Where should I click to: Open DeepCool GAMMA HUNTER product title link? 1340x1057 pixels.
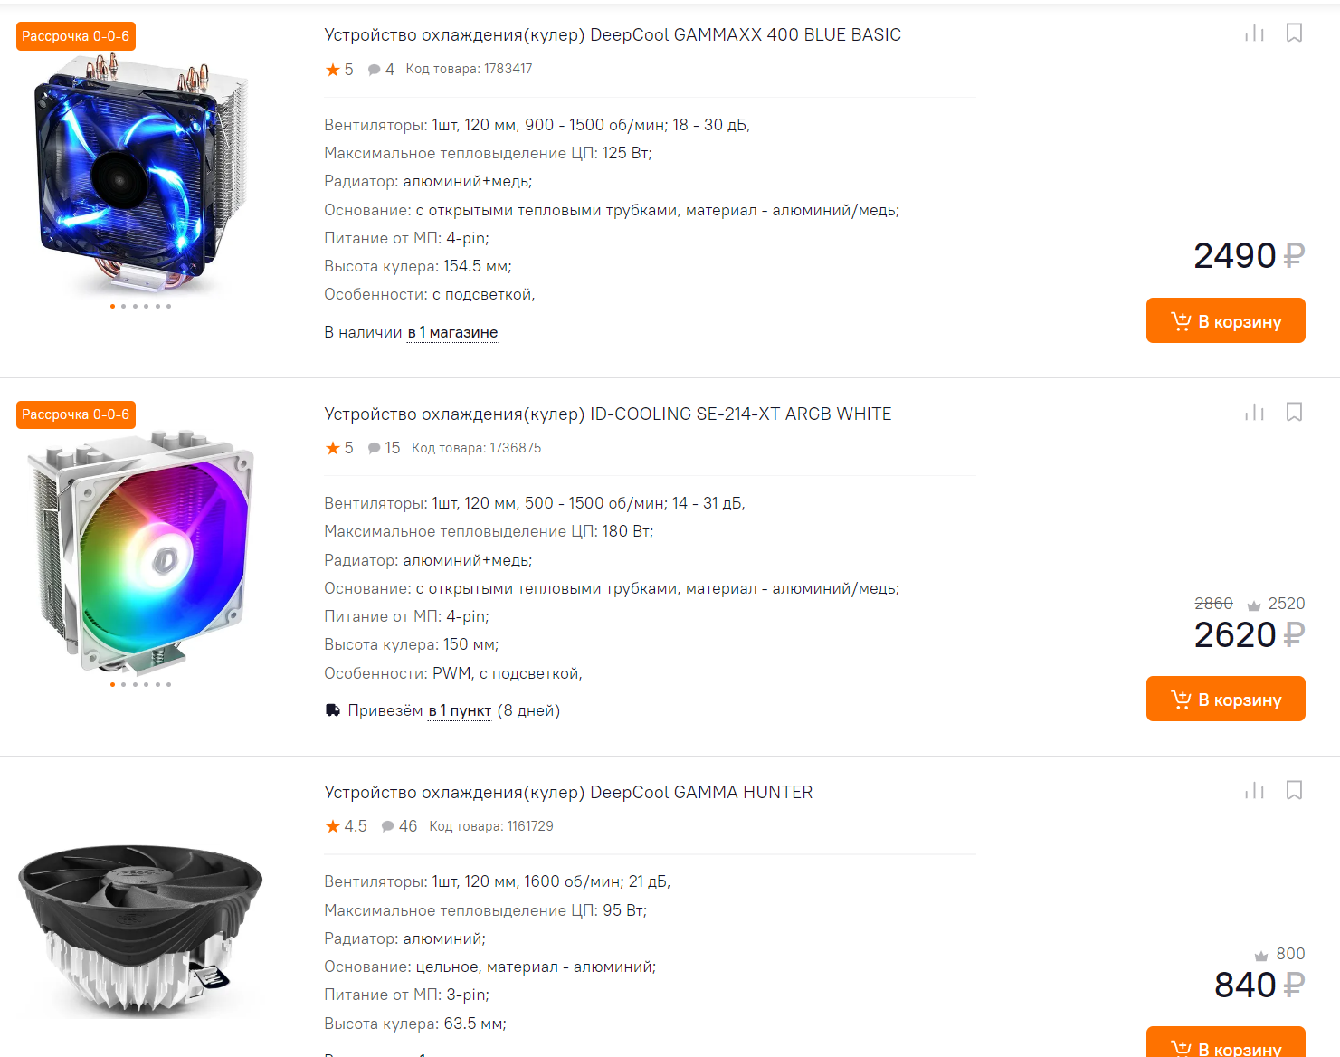tap(568, 792)
